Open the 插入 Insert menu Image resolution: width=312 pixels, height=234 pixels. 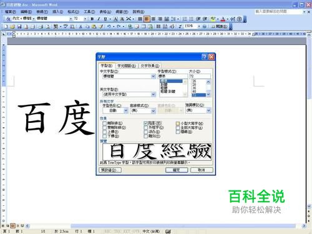(57, 12)
